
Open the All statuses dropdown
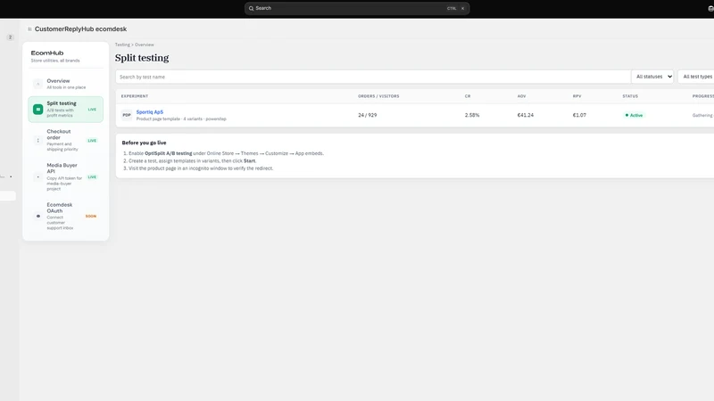point(652,77)
